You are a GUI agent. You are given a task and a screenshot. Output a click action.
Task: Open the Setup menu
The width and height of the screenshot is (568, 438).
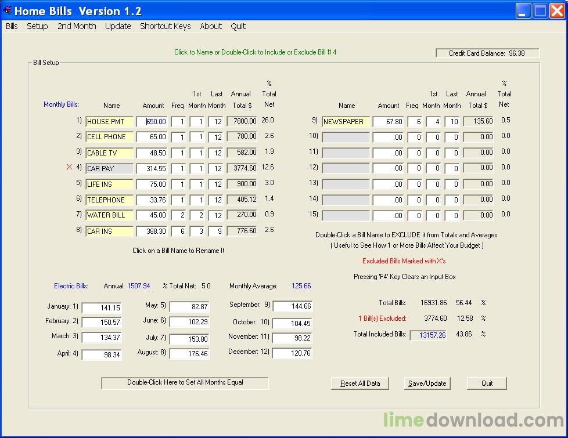click(37, 26)
